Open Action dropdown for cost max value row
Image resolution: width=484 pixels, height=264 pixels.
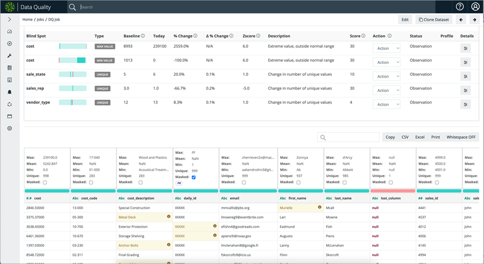[387, 48]
